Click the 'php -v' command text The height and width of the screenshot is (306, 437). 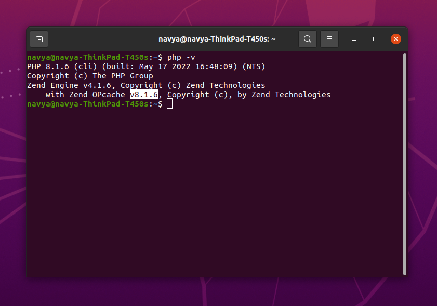pos(181,58)
